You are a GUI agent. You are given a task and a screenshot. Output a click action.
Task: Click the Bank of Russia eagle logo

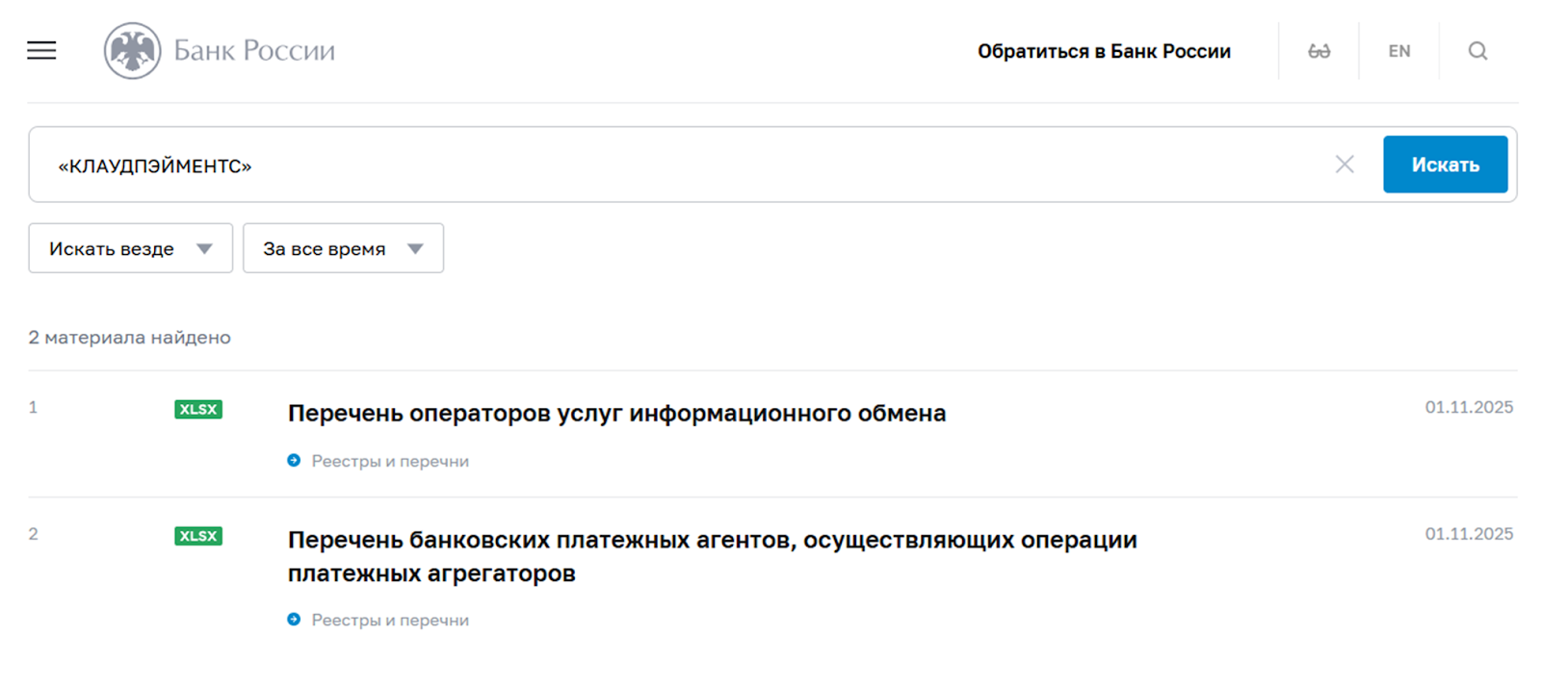point(132,51)
